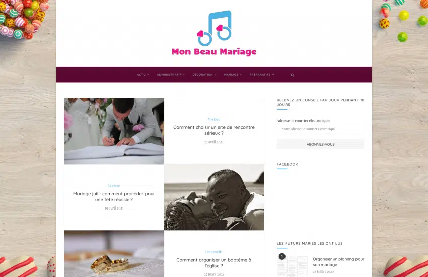Select Mariage category label above dating site article
The image size is (428, 277).
point(213,119)
